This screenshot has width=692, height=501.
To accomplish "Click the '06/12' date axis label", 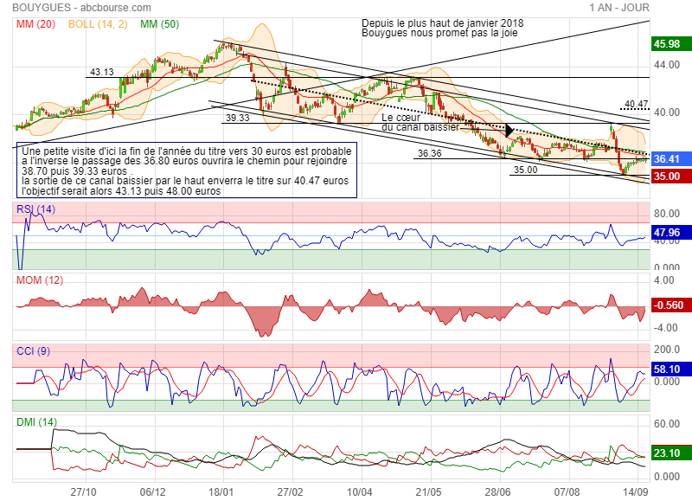I will coord(153,492).
